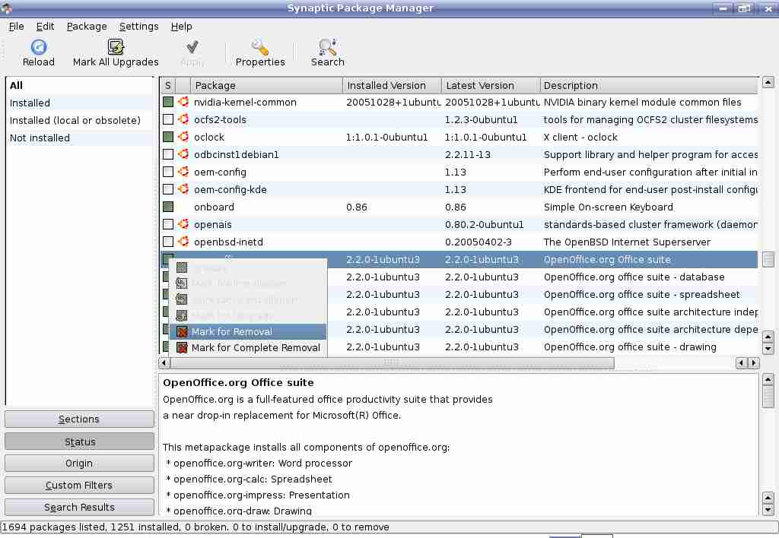Click the red icon of Mark for Complete Removal

[x=182, y=347]
